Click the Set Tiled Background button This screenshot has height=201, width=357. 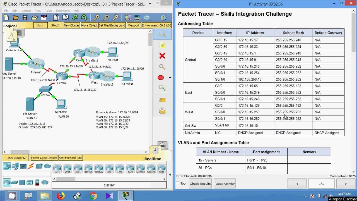[112, 25]
